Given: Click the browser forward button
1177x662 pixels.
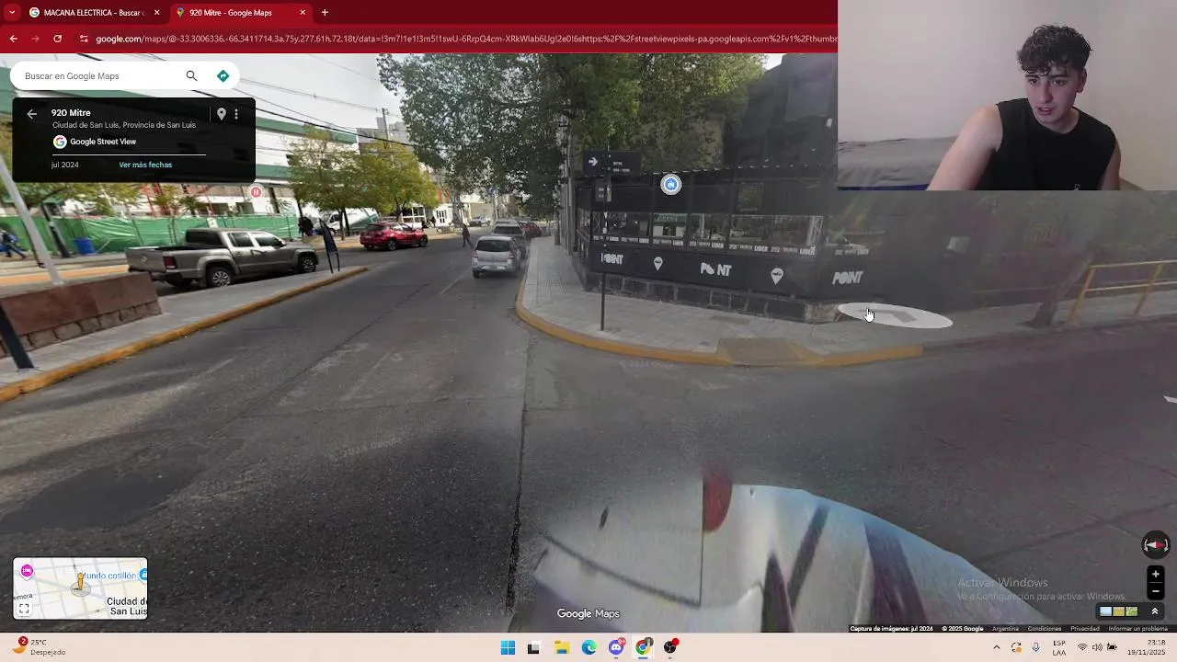Looking at the screenshot, I should [35, 39].
